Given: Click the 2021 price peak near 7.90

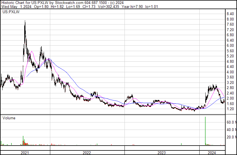Looking at the screenshot, I should (x=25, y=21).
